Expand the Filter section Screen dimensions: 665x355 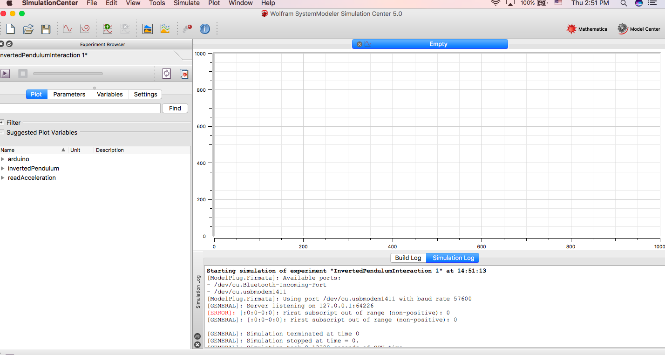[x=2, y=123]
